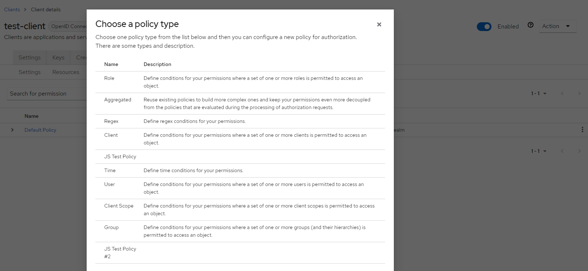Viewport: 588px width, 271px height.
Task: Expand the Default Policy row
Action: pos(12,130)
